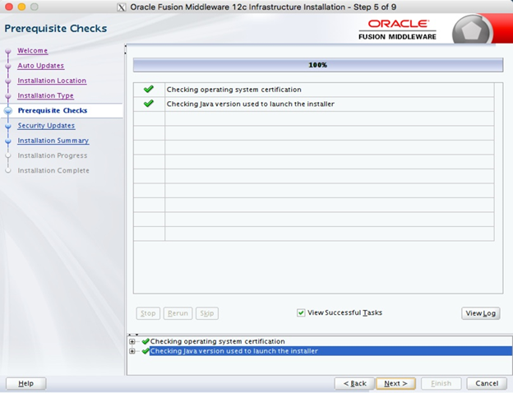Image resolution: width=513 pixels, height=393 pixels.
Task: Click green checkmark for operating system certification row
Action: coord(149,89)
